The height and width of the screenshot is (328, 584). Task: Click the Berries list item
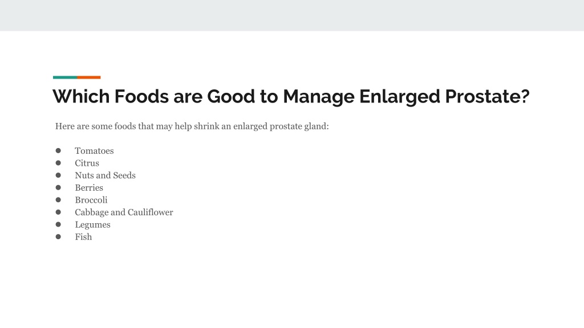89,187
